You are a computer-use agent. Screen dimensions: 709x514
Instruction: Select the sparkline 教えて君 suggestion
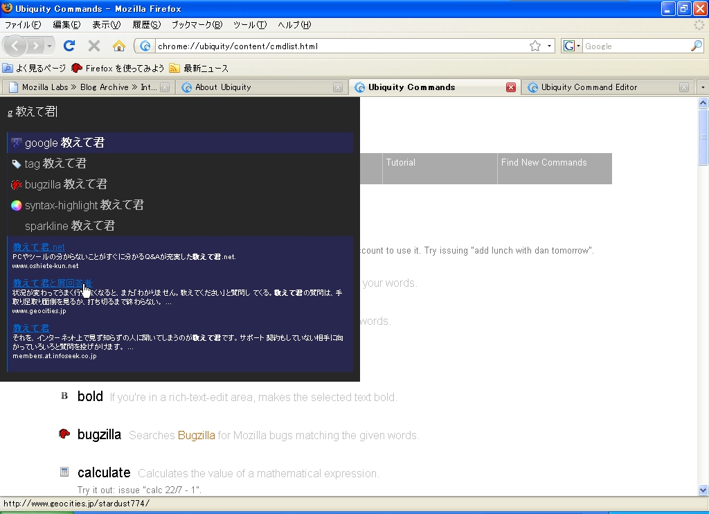click(180, 227)
